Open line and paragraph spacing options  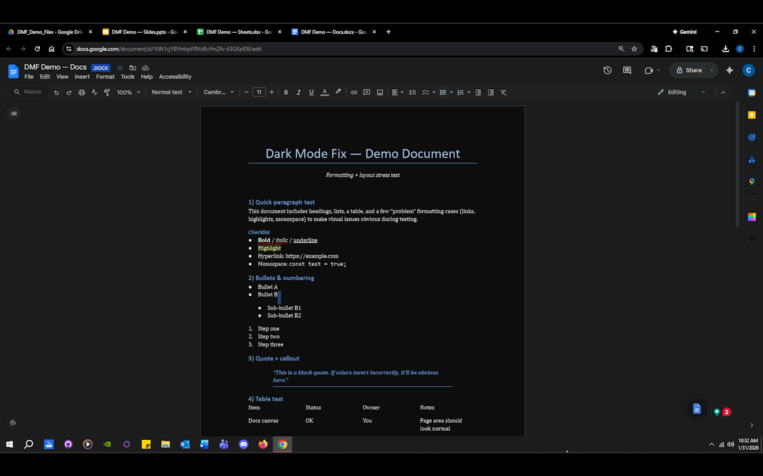click(x=412, y=92)
